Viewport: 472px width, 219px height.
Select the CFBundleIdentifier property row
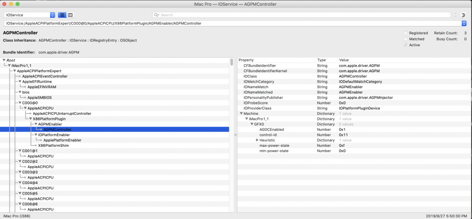tap(354, 66)
